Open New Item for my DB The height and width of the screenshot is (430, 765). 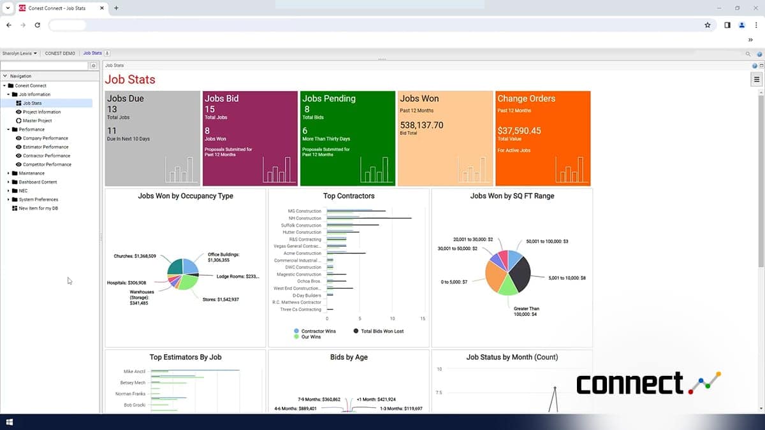pyautogui.click(x=38, y=208)
